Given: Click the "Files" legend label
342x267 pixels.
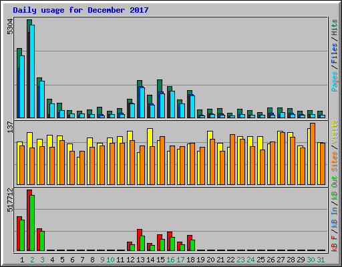Looking at the screenshot, I should (335, 53).
